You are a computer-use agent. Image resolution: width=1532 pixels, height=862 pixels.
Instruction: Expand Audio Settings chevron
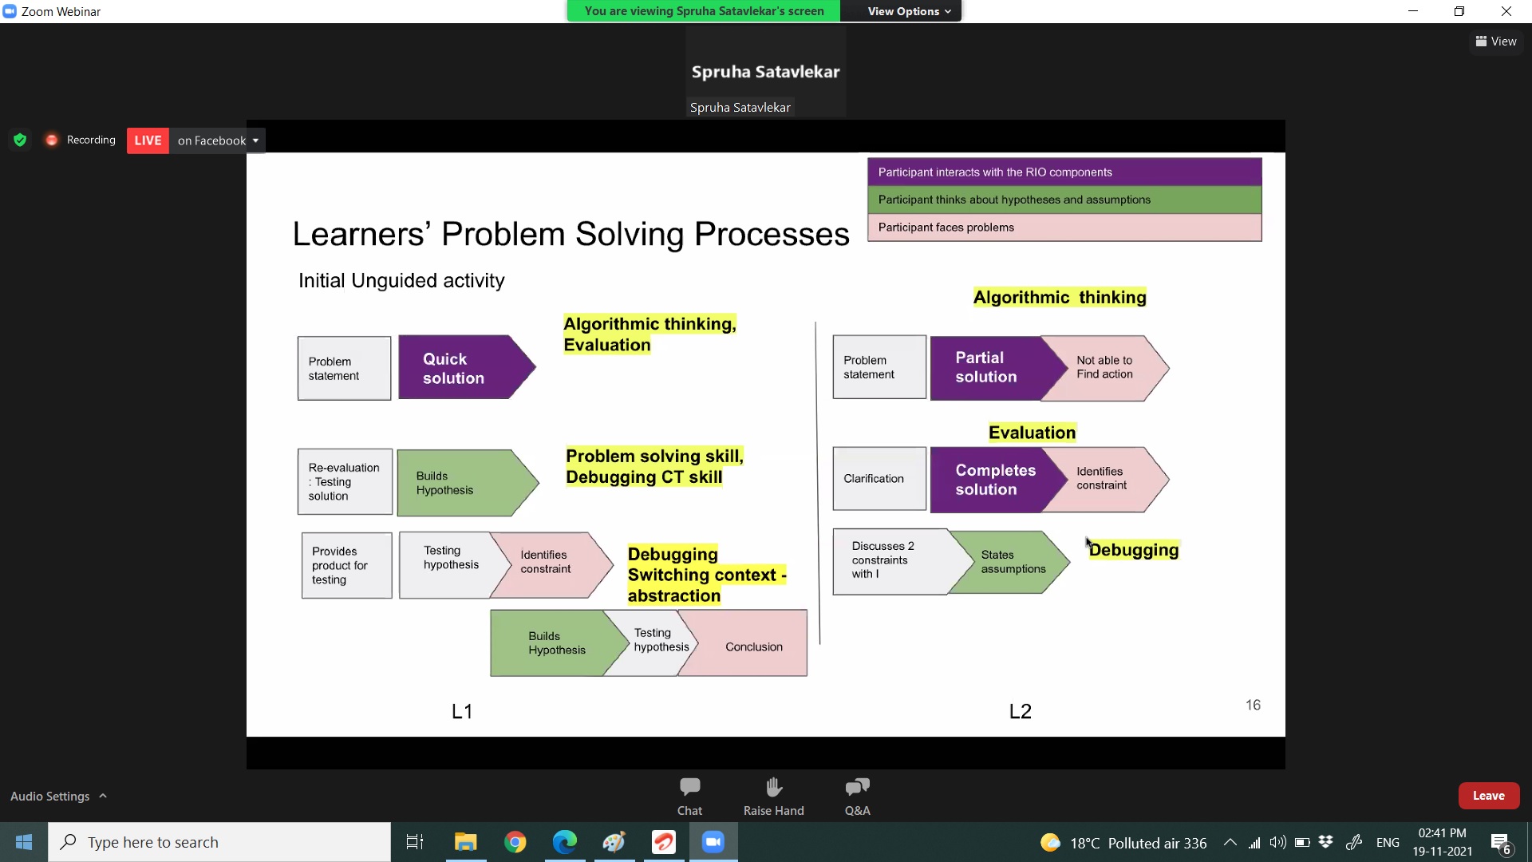[x=103, y=796]
